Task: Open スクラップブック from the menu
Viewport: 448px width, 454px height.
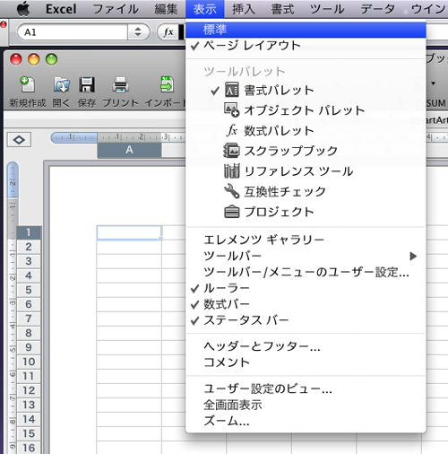Action: coord(306,151)
